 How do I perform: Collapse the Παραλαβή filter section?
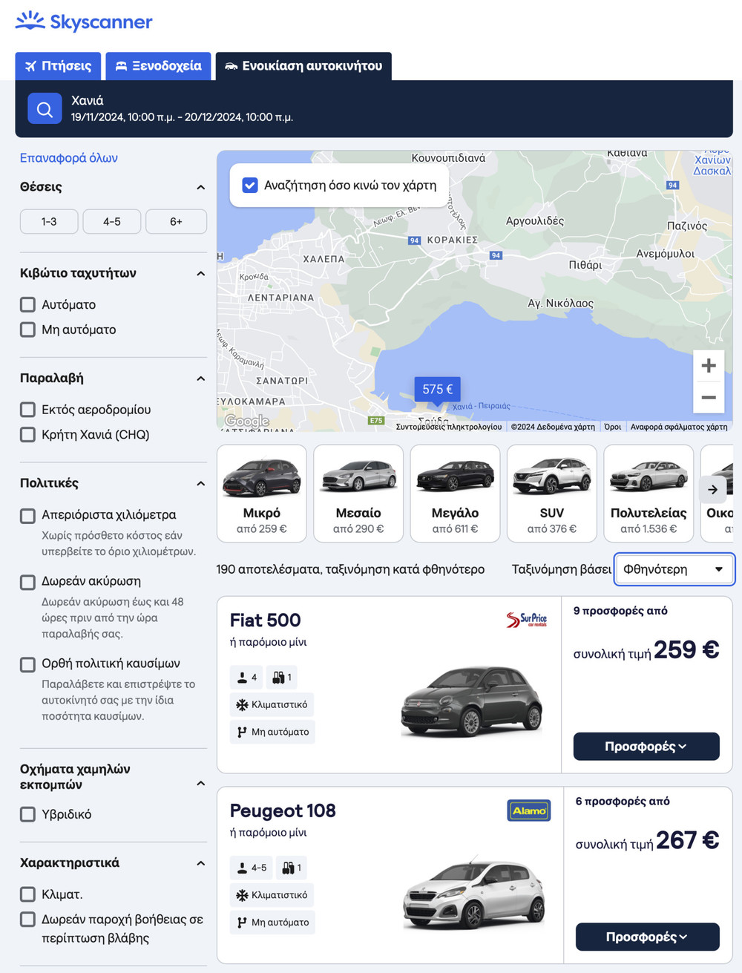point(200,379)
